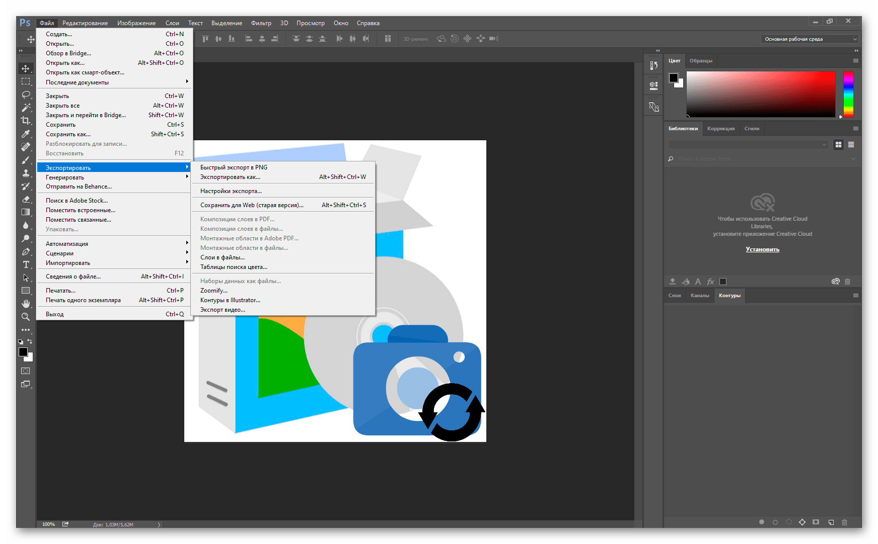
Task: Click Add layer mask icon in Paths panel
Action: pyautogui.click(x=816, y=522)
